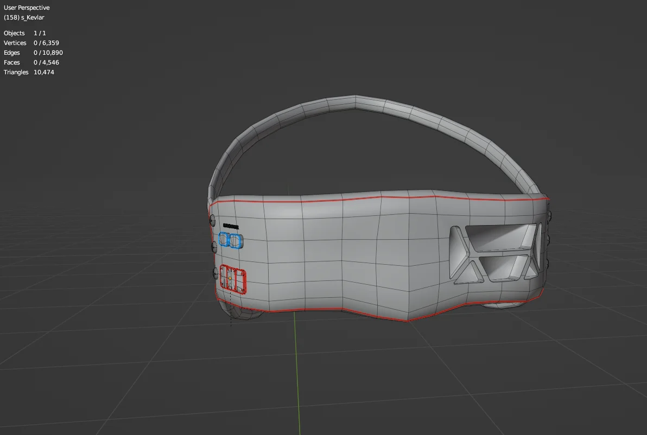Click the red outlined vent grille panel
The height and width of the screenshot is (435, 647).
pyautogui.click(x=233, y=278)
